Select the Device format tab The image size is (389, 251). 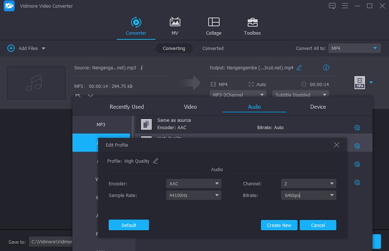[x=318, y=107]
